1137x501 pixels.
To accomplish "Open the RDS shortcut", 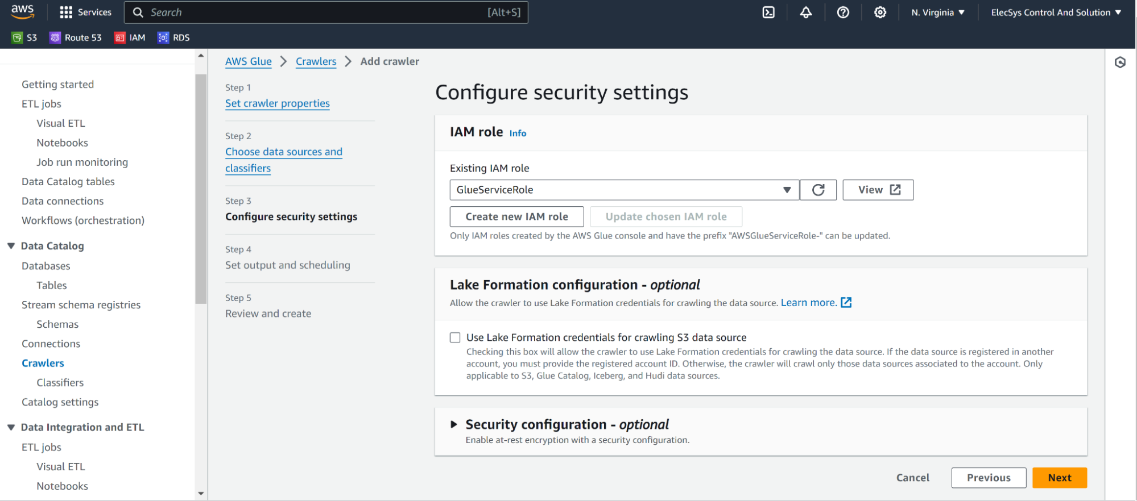I will click(x=173, y=37).
